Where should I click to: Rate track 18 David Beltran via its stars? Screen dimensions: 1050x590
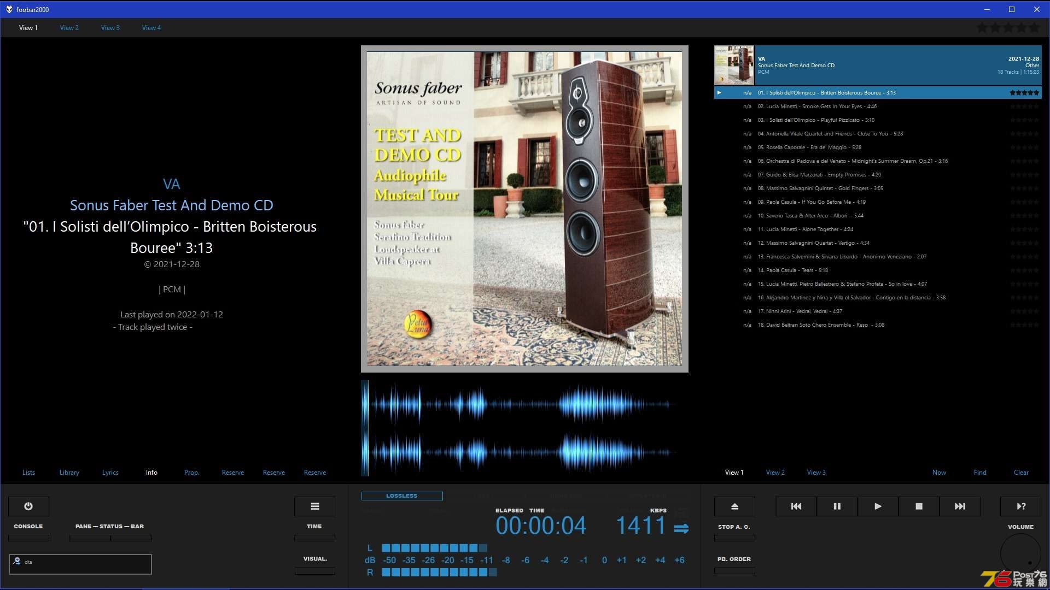(x=1024, y=325)
